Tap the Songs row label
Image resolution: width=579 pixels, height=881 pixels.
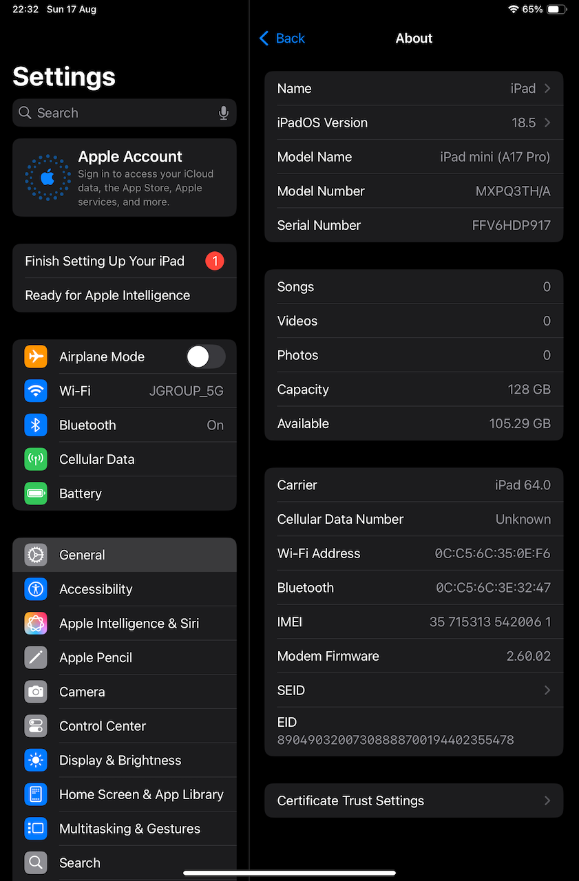[295, 287]
